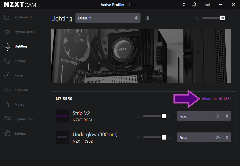This screenshot has width=240, height=166.
Task: Click the Capture Card icon
Action: tap(7, 119)
